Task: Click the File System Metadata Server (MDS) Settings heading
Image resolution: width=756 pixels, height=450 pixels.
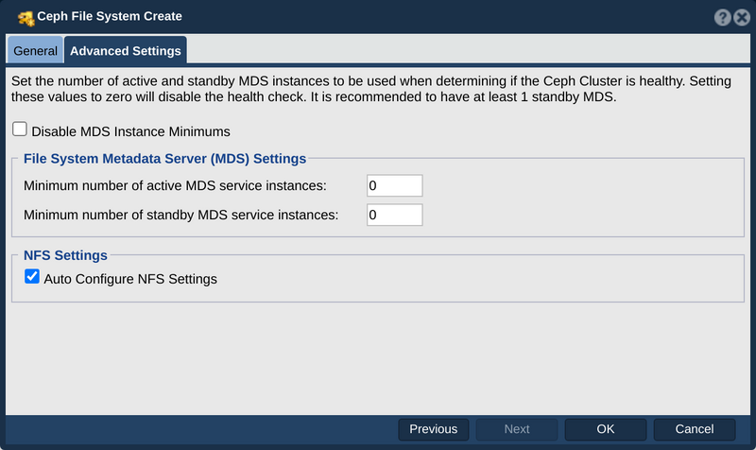Action: [x=164, y=159]
